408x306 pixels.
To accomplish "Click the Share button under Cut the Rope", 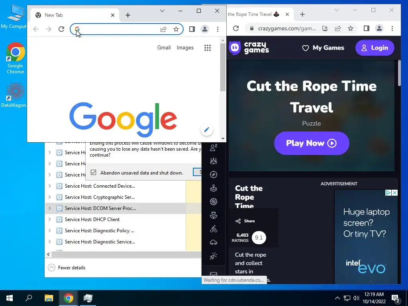I will coord(245,221).
